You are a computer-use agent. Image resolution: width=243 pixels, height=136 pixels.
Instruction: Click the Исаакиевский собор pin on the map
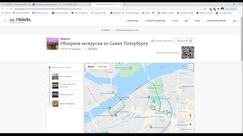(x=116, y=115)
